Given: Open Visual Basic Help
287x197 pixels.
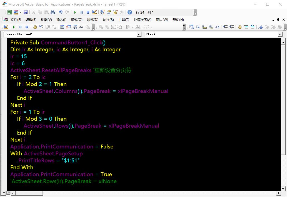Looking at the screenshot, I should click(130, 12).
